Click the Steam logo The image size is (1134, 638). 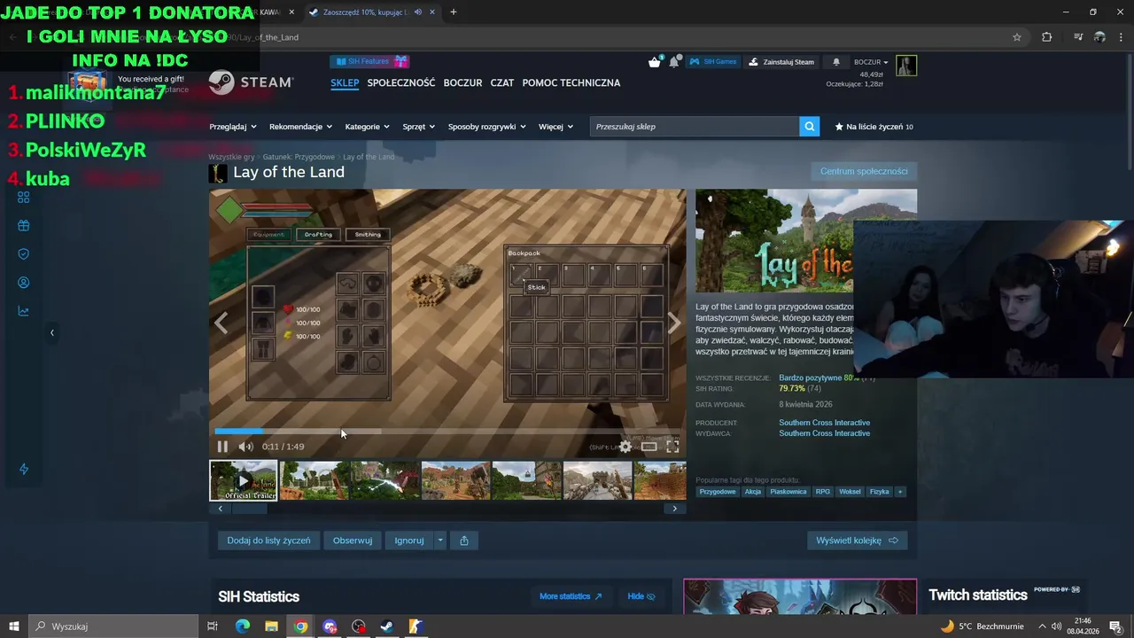coord(251,82)
